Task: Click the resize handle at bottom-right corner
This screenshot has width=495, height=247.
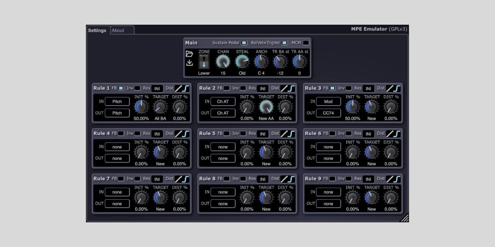Action: [405, 219]
